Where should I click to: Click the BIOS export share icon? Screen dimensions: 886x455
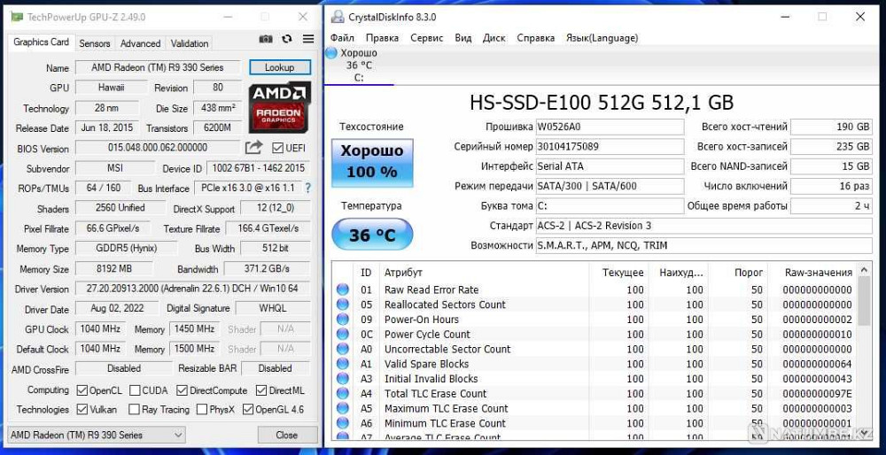[253, 147]
